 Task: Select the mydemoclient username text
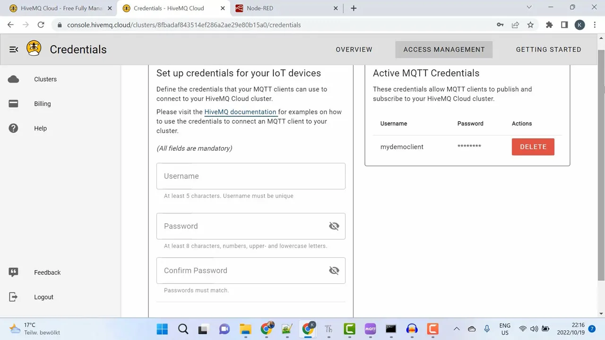tap(402, 147)
